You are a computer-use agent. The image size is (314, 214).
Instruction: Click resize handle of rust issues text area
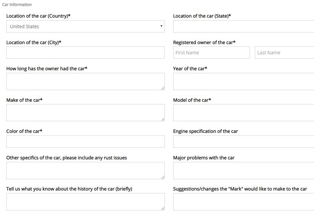tap(163, 177)
